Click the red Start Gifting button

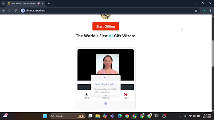point(106,26)
